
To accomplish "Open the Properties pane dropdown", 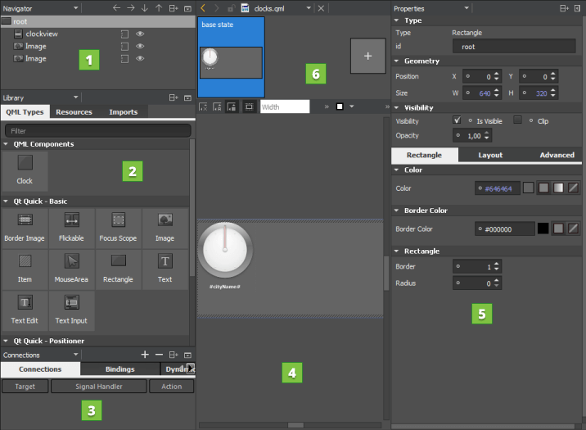I will pyautogui.click(x=467, y=8).
